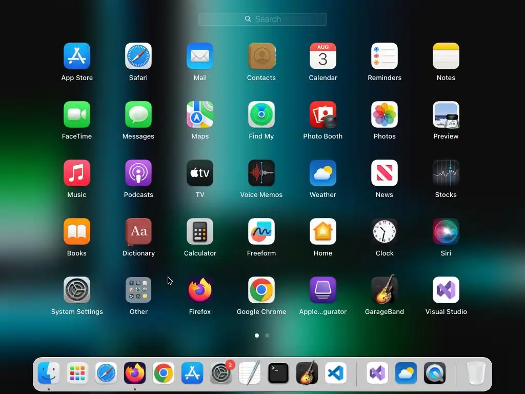Image resolution: width=525 pixels, height=394 pixels.
Task: Open System Settings from the Launchpad grid
Action: coord(77,290)
